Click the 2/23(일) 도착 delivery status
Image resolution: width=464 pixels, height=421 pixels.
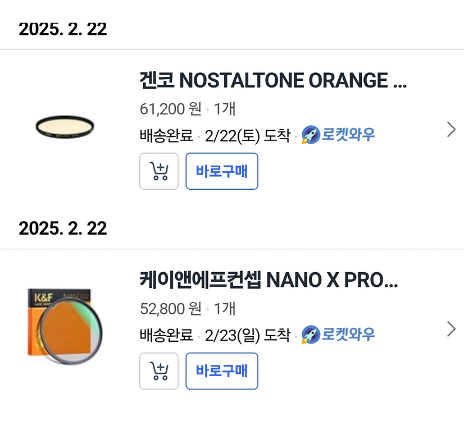click(x=248, y=335)
